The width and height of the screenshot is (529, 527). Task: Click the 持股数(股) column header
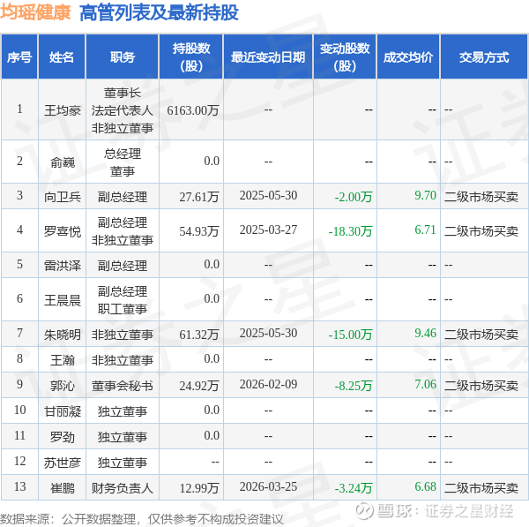click(191, 56)
